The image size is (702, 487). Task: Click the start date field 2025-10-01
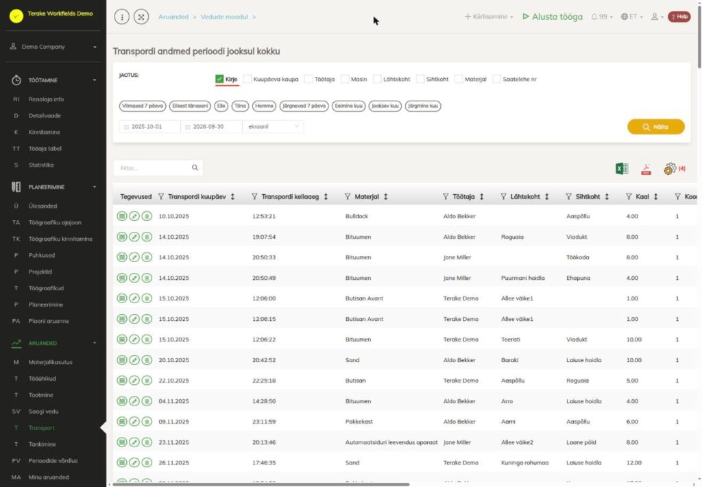pyautogui.click(x=150, y=127)
